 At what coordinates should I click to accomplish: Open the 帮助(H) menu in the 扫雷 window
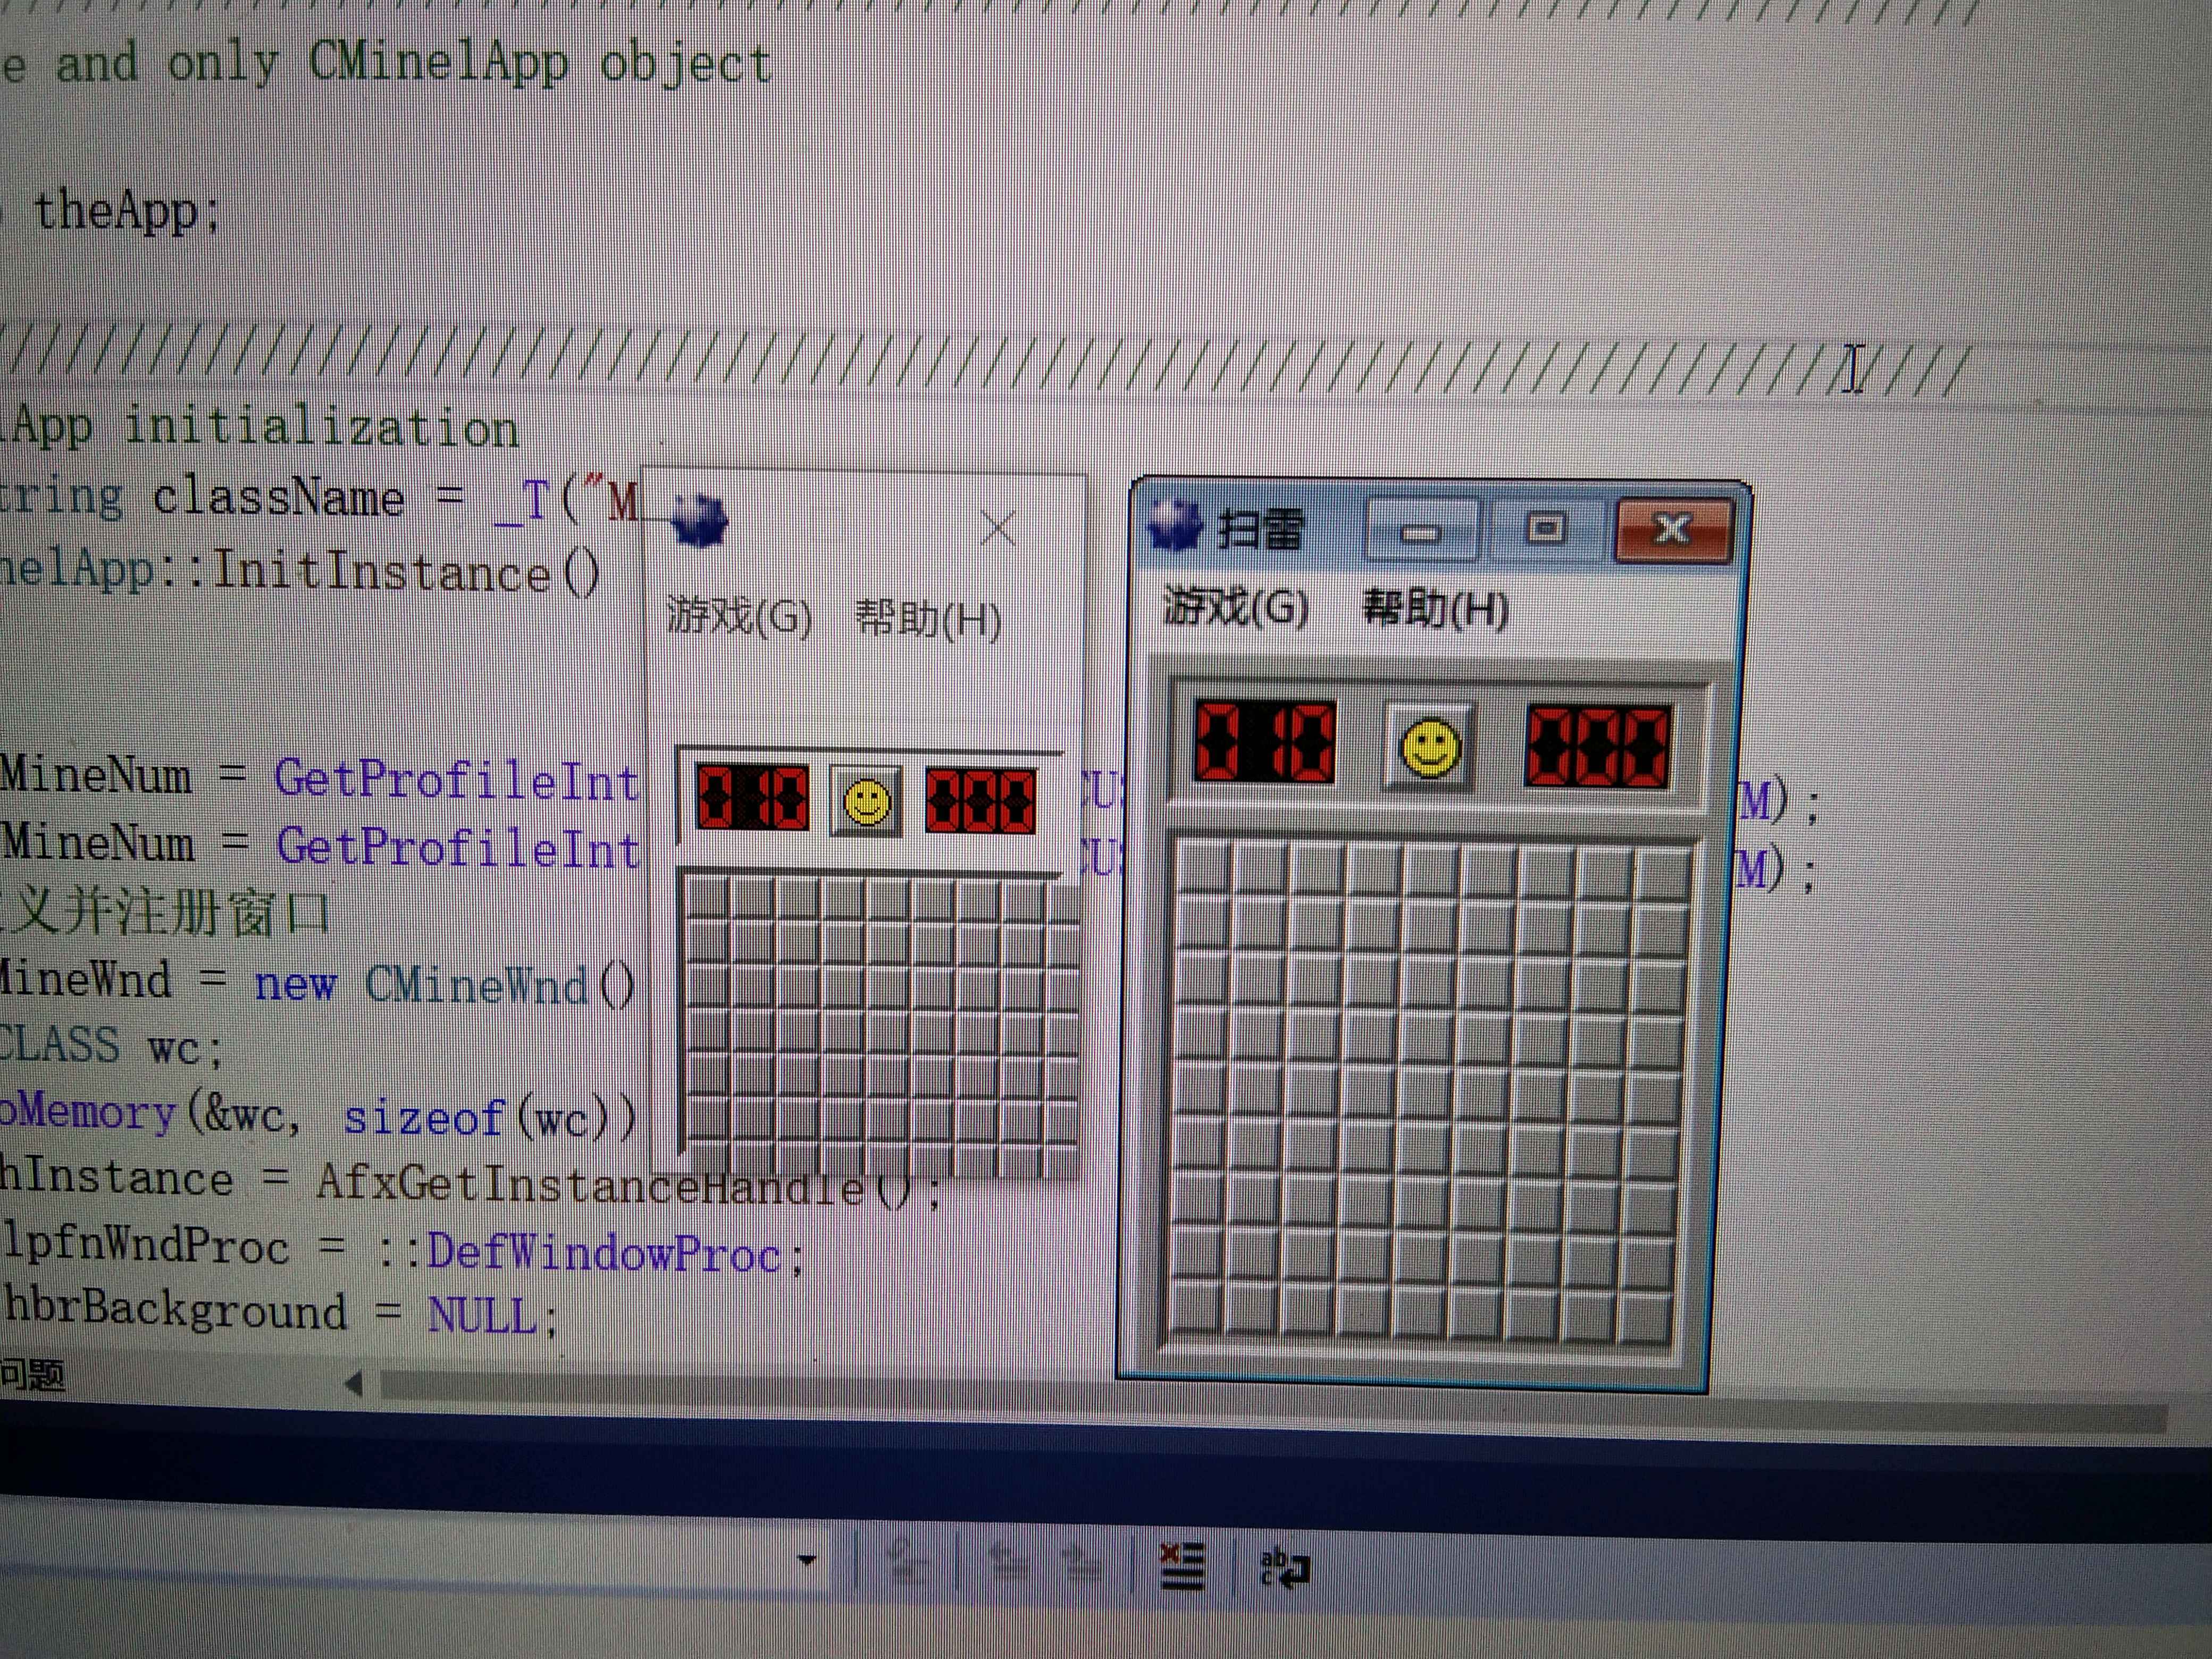tap(1436, 608)
